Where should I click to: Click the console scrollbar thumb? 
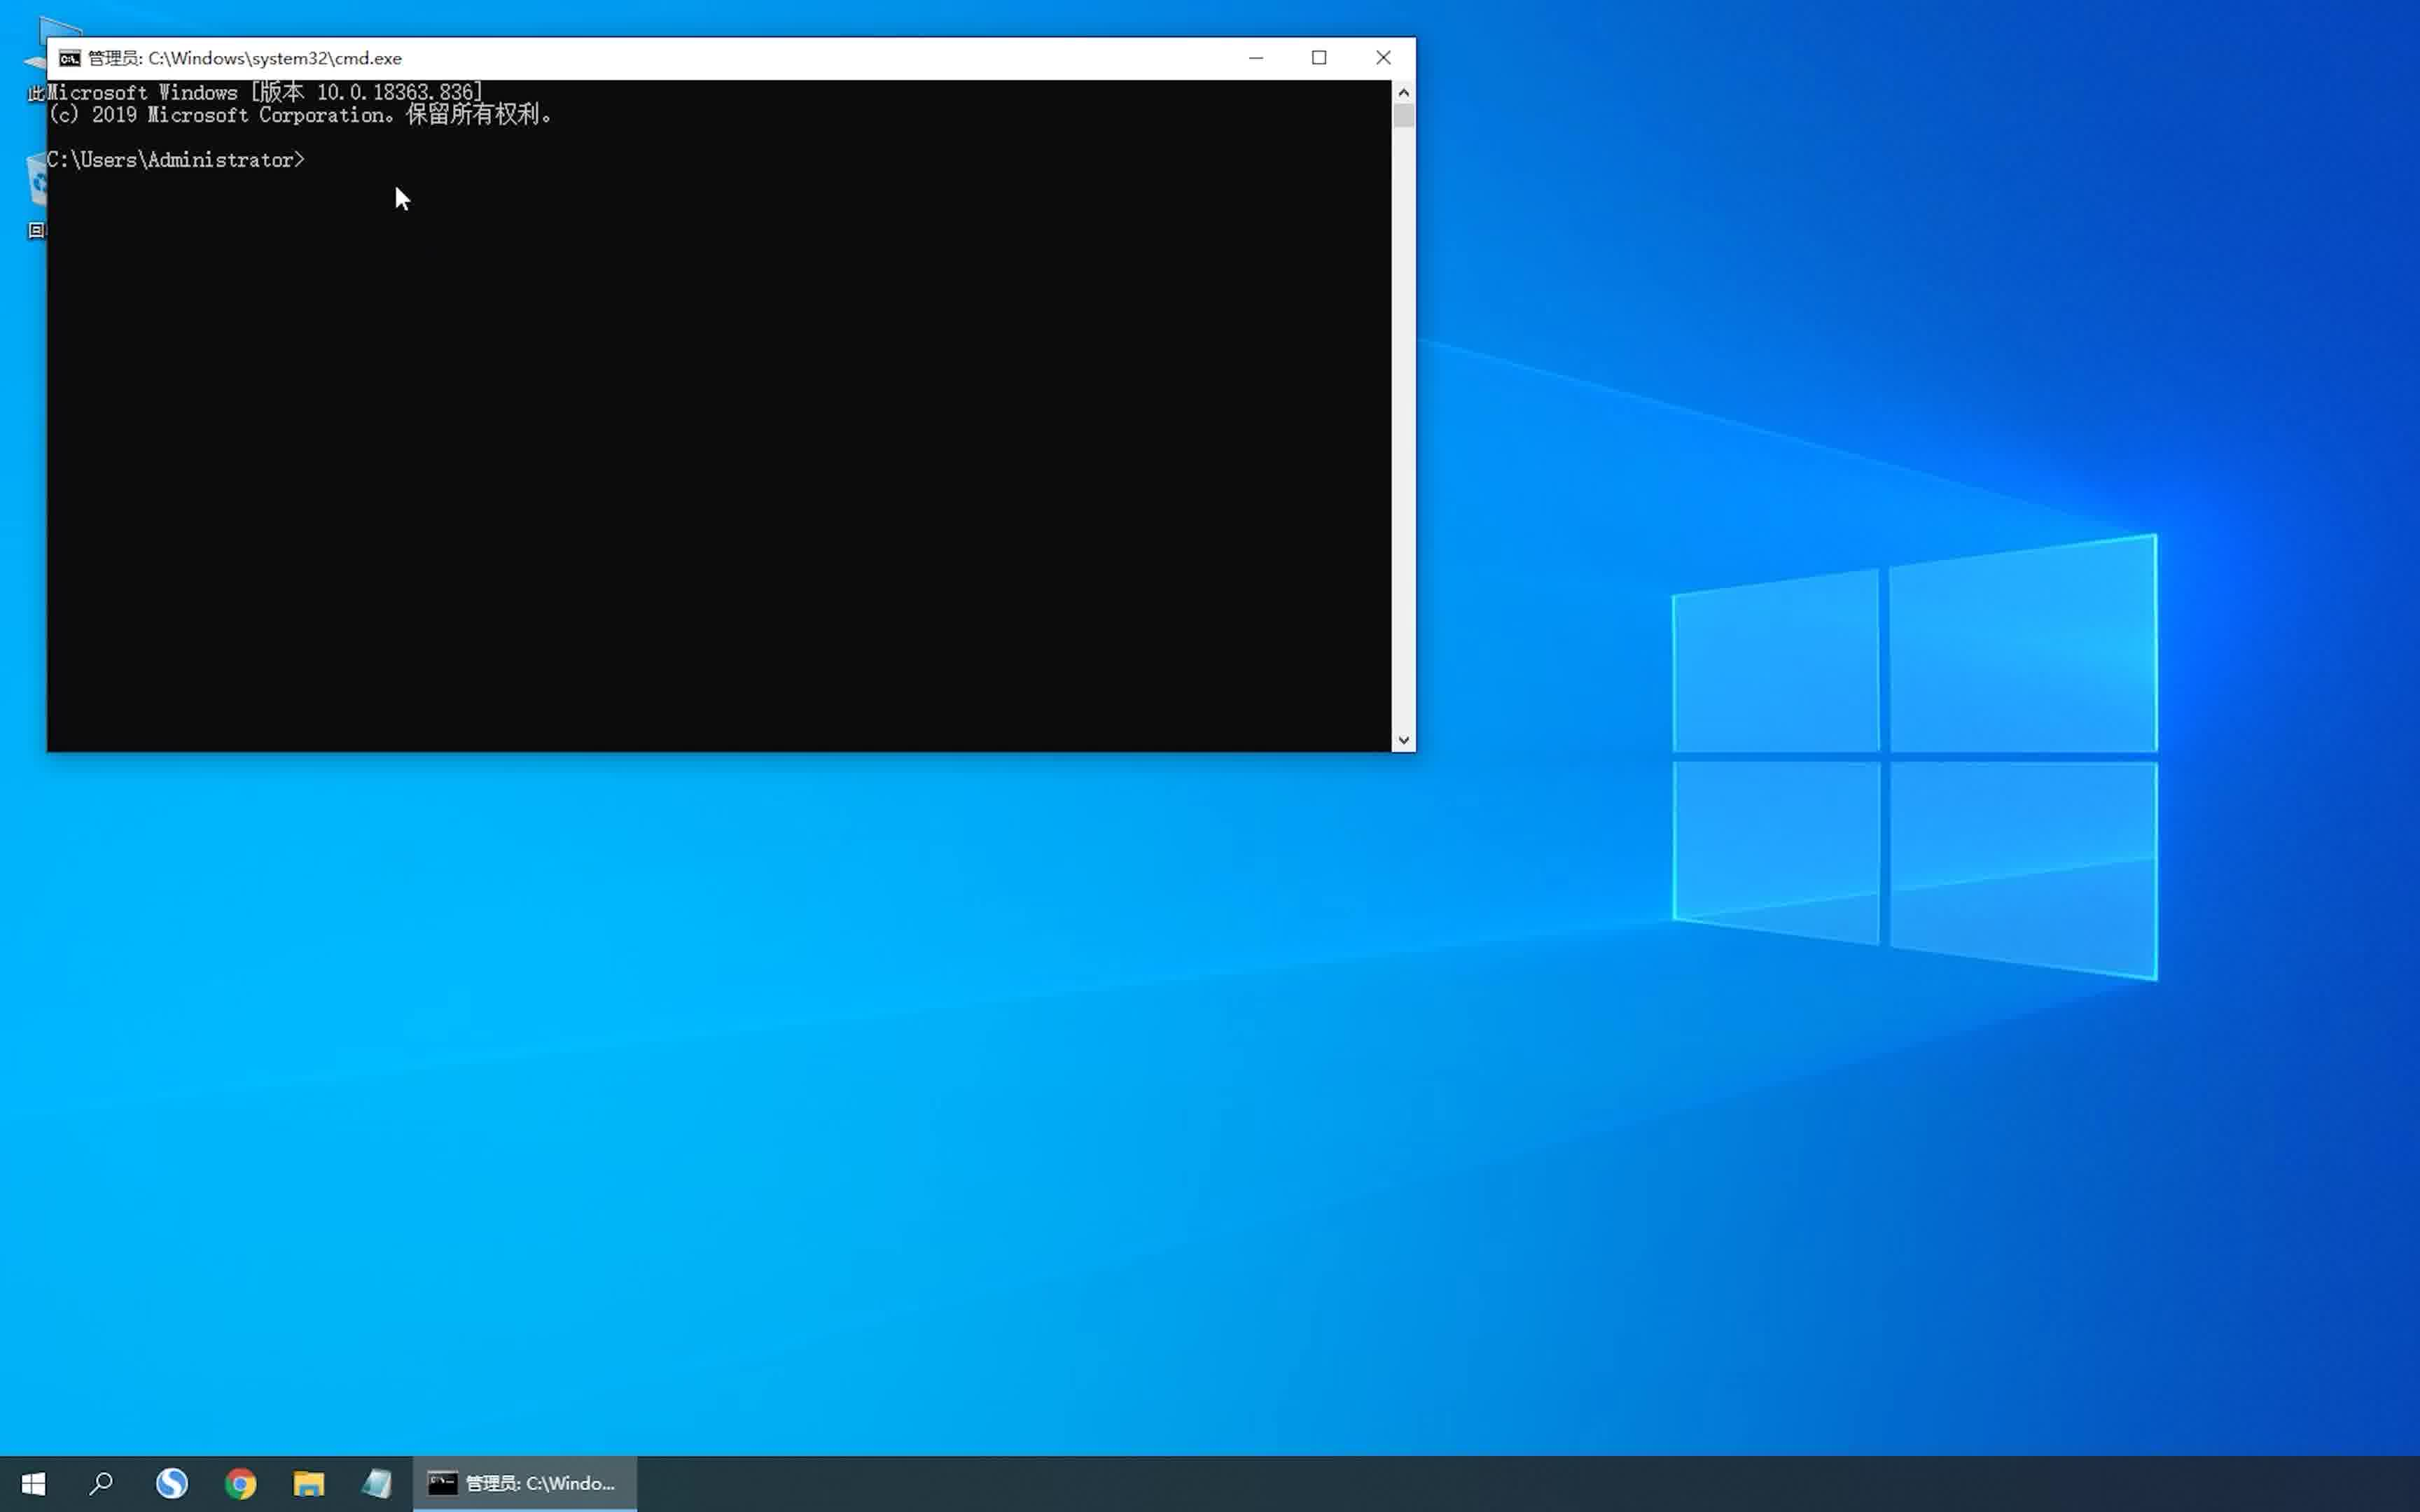click(x=1403, y=116)
